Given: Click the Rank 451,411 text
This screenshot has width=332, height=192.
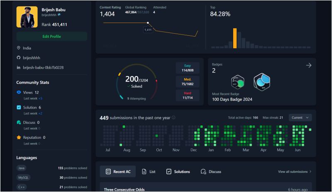Looking at the screenshot, I should tap(54, 25).
